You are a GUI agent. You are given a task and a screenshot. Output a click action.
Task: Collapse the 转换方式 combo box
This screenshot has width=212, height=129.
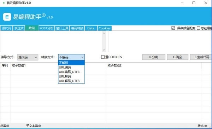point(71,57)
